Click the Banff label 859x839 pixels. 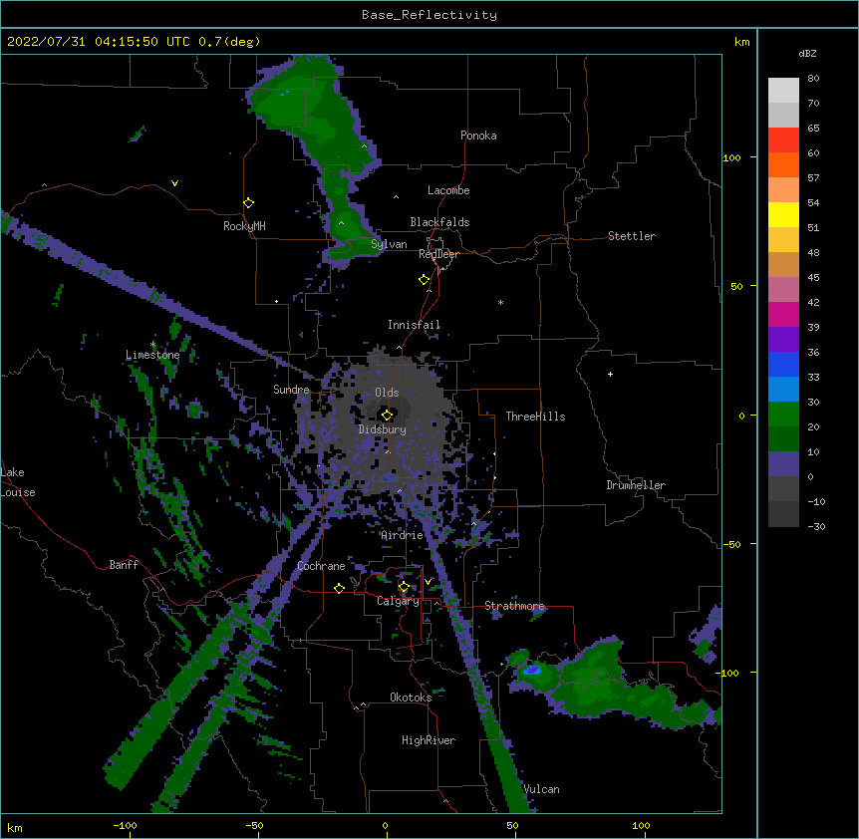124,565
